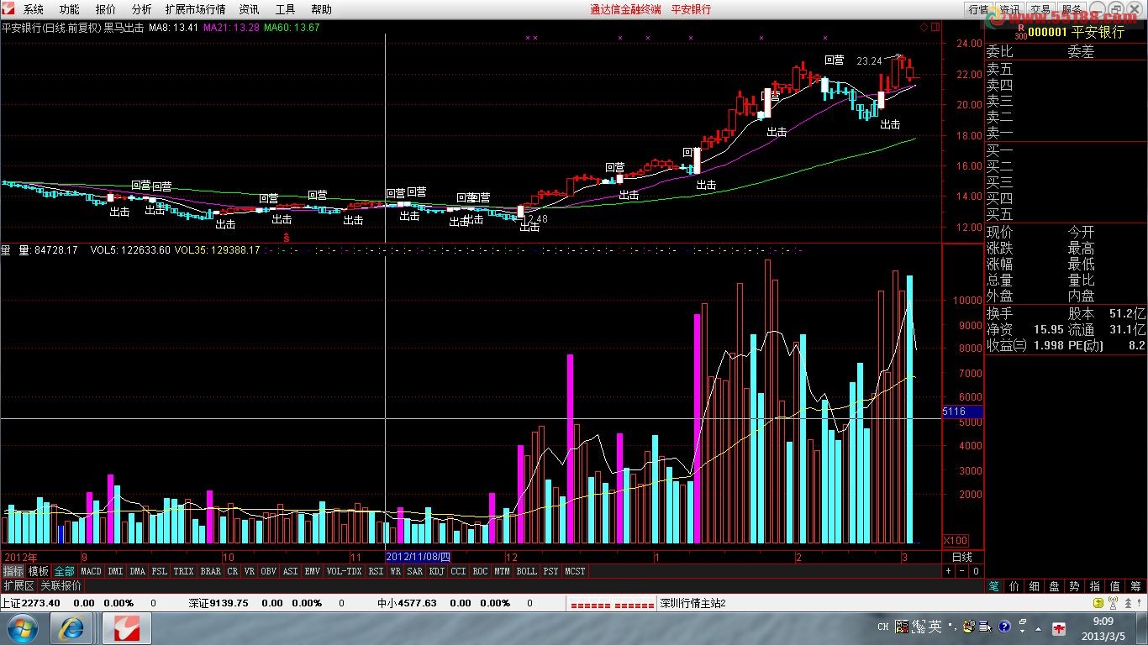Switch to the EMV indicator

pos(312,571)
